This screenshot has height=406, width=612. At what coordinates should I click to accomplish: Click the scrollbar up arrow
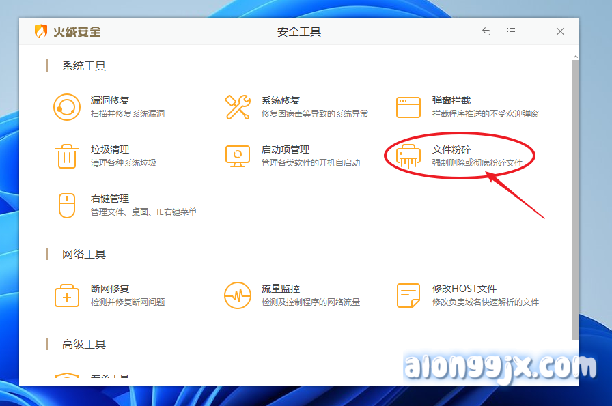pyautogui.click(x=575, y=55)
